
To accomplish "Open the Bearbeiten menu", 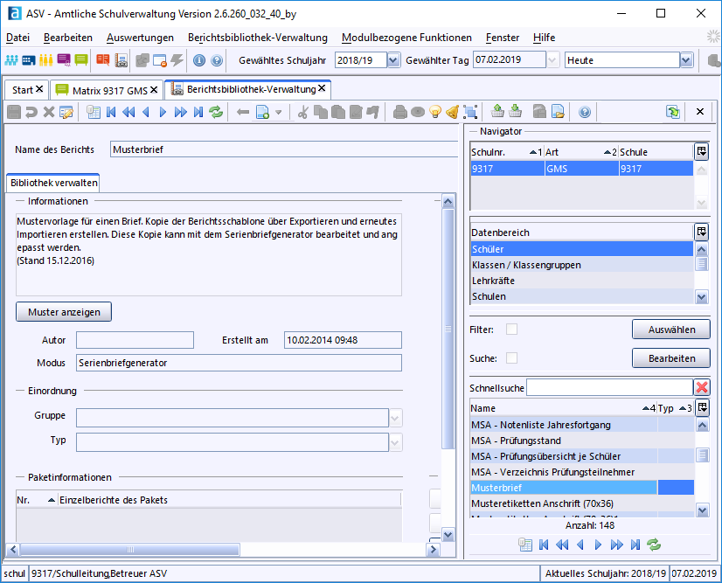I will point(68,38).
